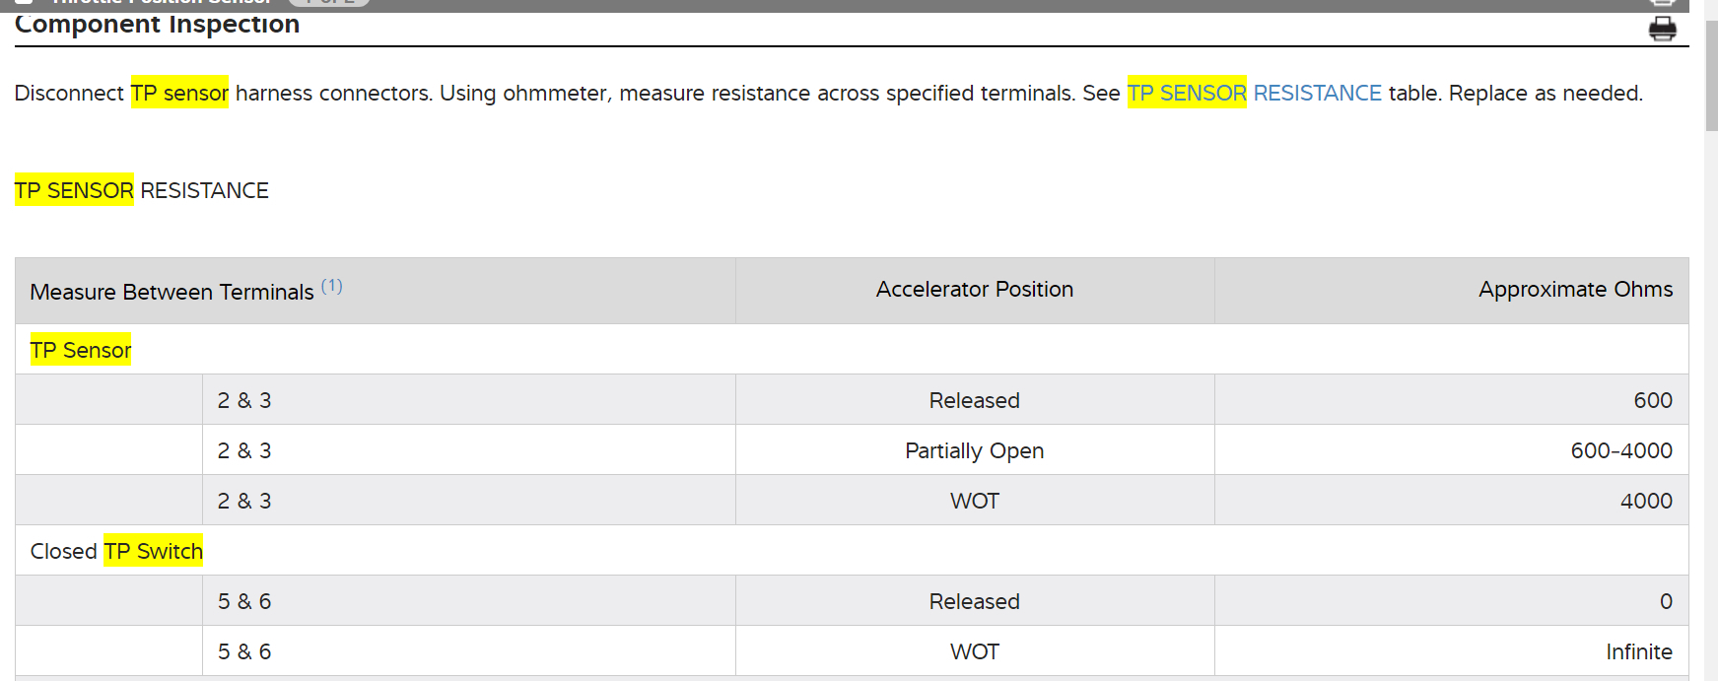Click the 4000 ohms value
Image resolution: width=1718 pixels, height=681 pixels.
pos(1645,501)
